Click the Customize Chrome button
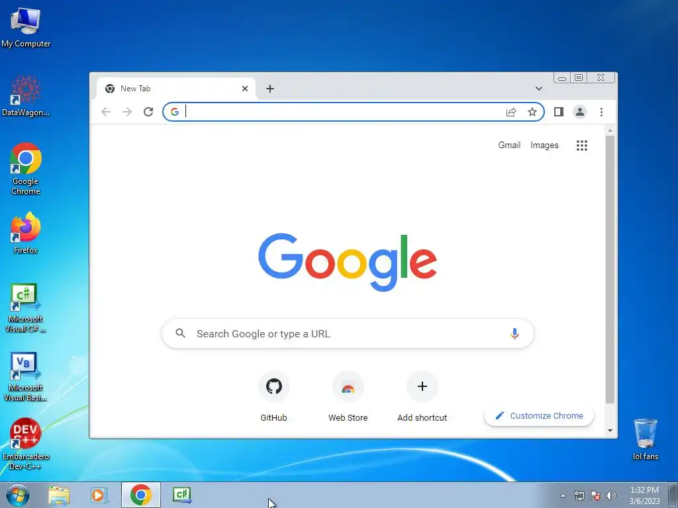This screenshot has height=508, width=678. (x=539, y=415)
